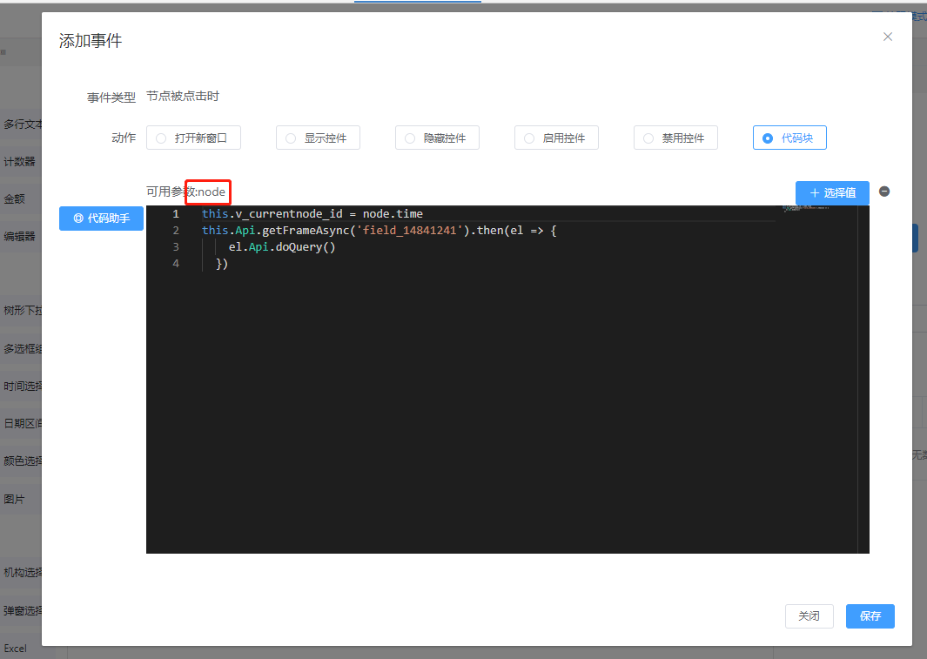Click the 可用参数:node label
Screen dimensions: 927x659
[186, 192]
